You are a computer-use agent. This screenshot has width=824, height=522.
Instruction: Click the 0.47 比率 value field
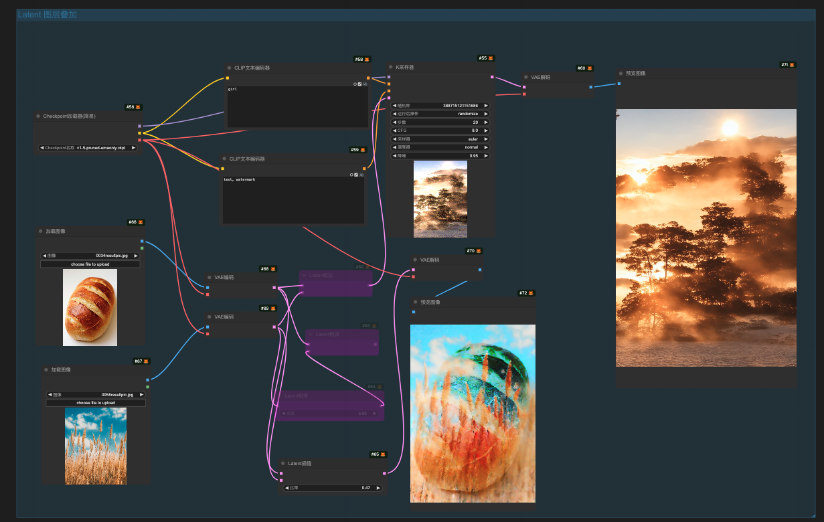point(366,488)
